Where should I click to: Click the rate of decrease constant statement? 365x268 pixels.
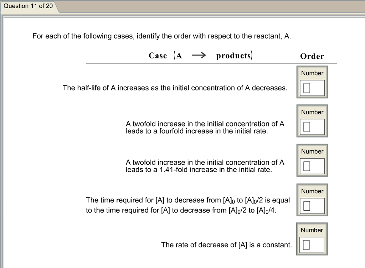pyautogui.click(x=226, y=245)
